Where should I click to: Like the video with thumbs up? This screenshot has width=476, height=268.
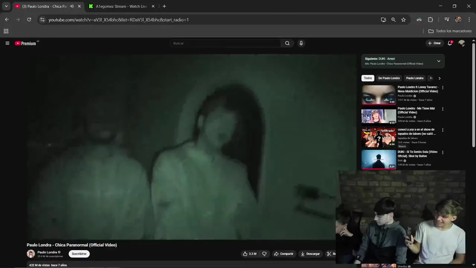point(250,254)
